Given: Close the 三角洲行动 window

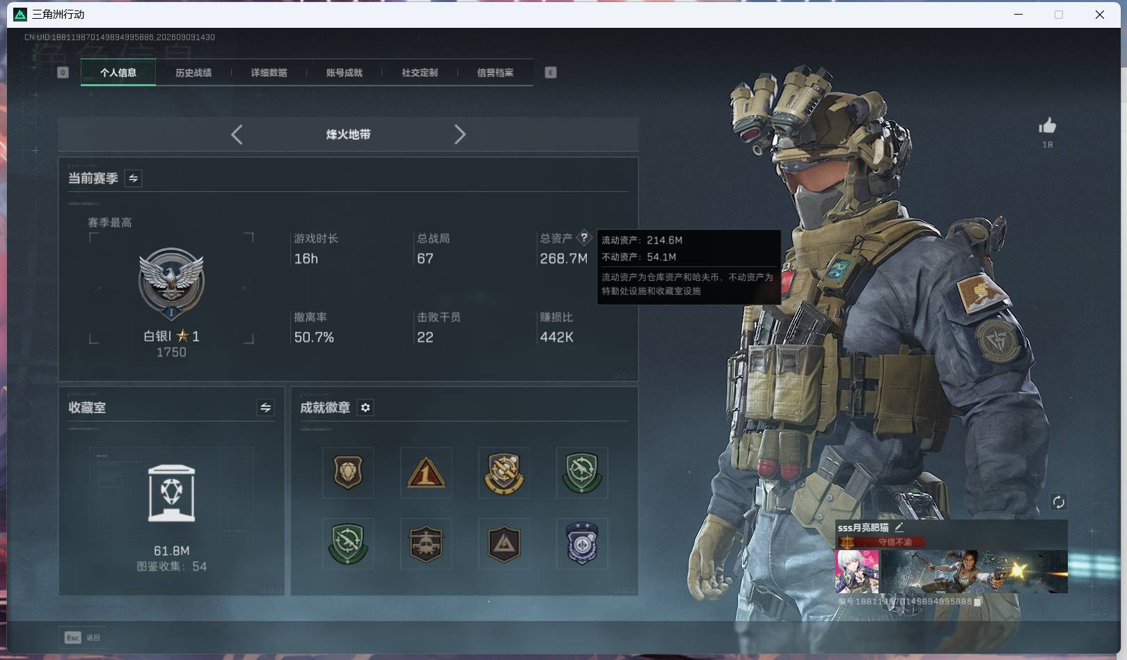Looking at the screenshot, I should pyautogui.click(x=1100, y=15).
